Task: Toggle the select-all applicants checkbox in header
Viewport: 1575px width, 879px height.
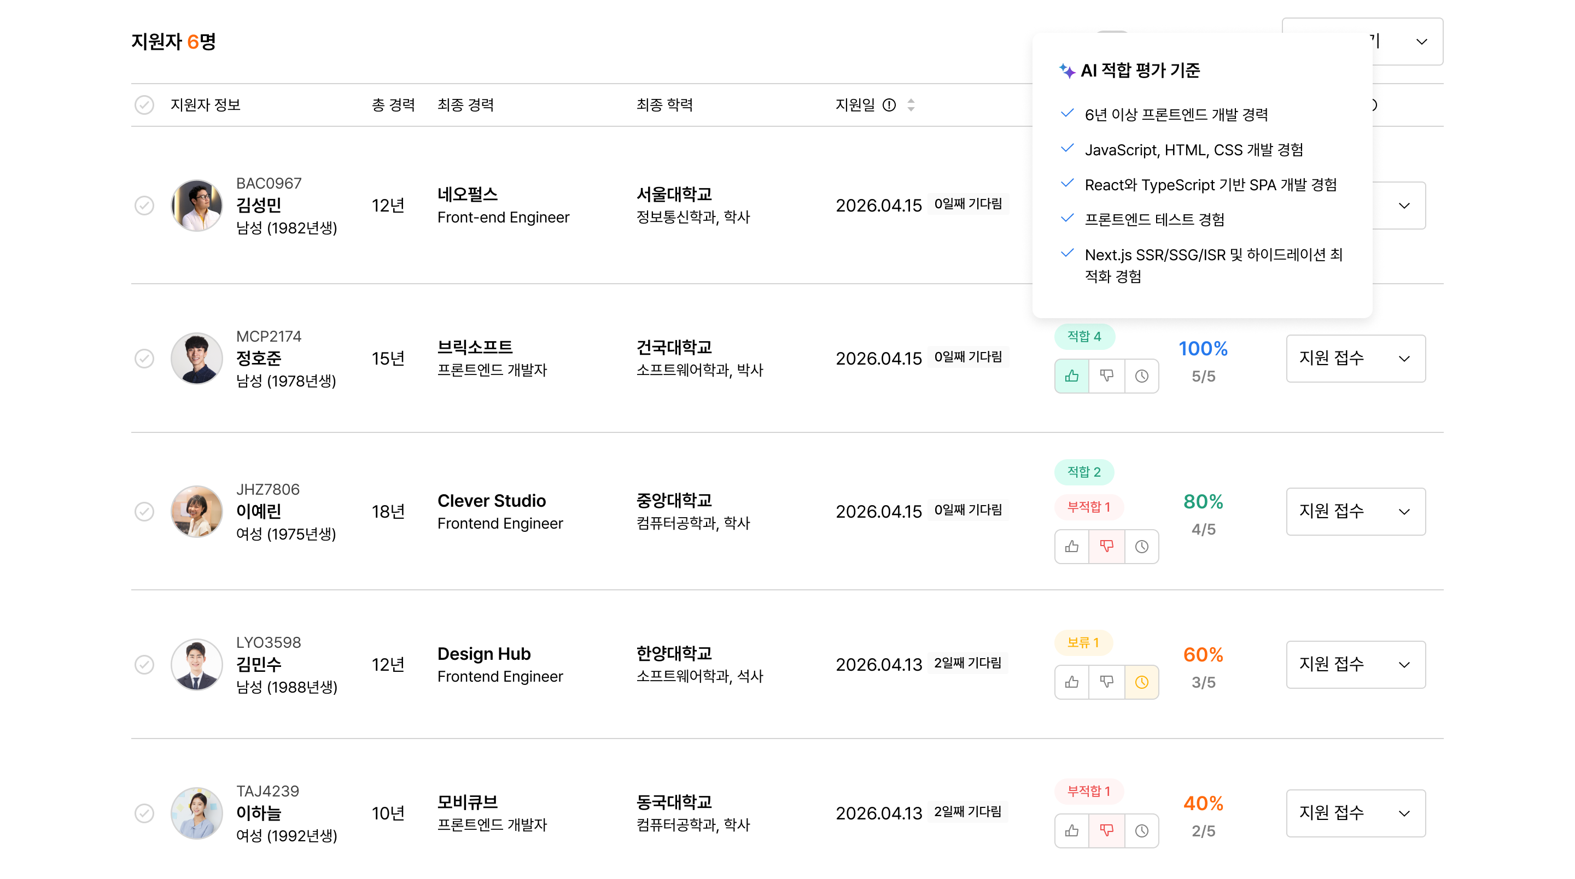Action: point(144,105)
